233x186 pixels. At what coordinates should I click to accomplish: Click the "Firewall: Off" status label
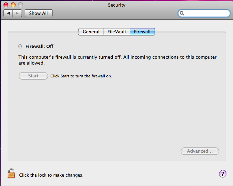pyautogui.click(x=39, y=46)
